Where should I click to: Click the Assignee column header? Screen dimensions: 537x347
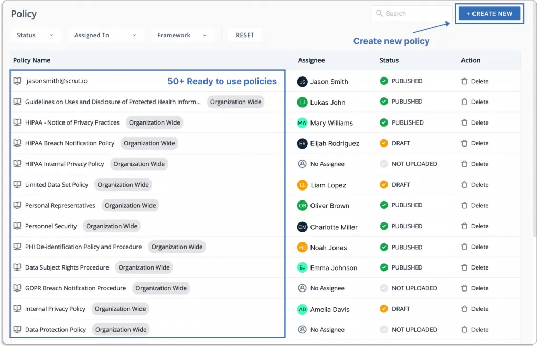coord(312,60)
